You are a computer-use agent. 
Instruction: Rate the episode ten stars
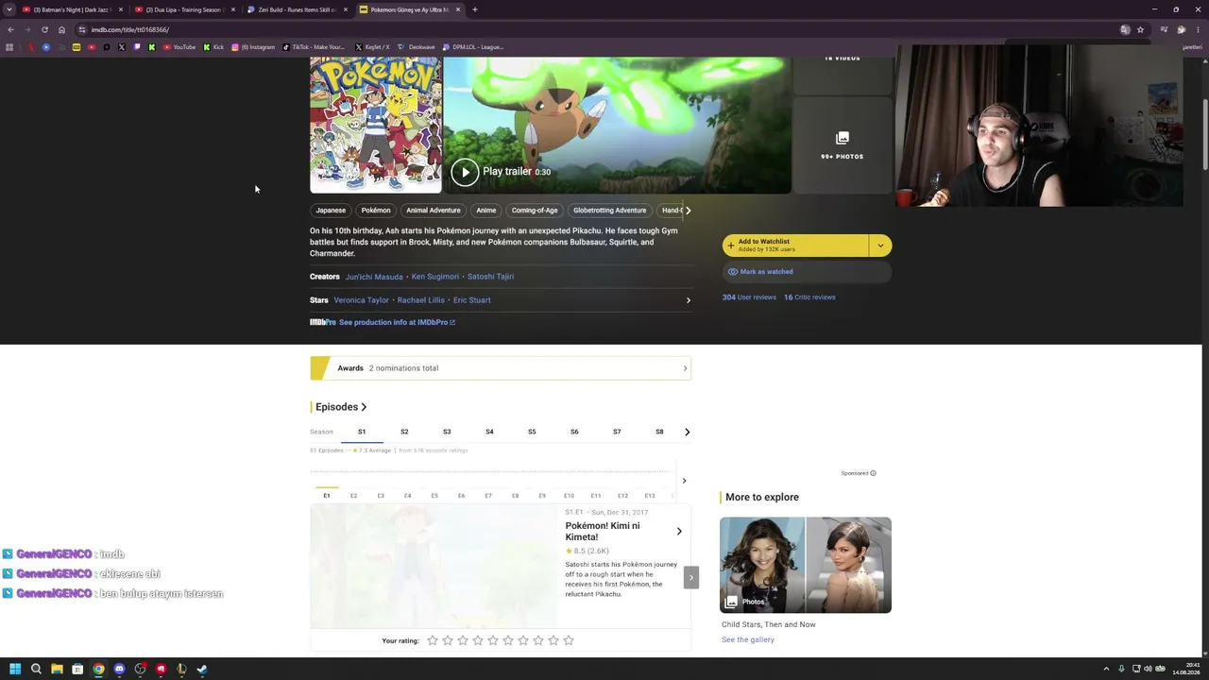point(569,640)
